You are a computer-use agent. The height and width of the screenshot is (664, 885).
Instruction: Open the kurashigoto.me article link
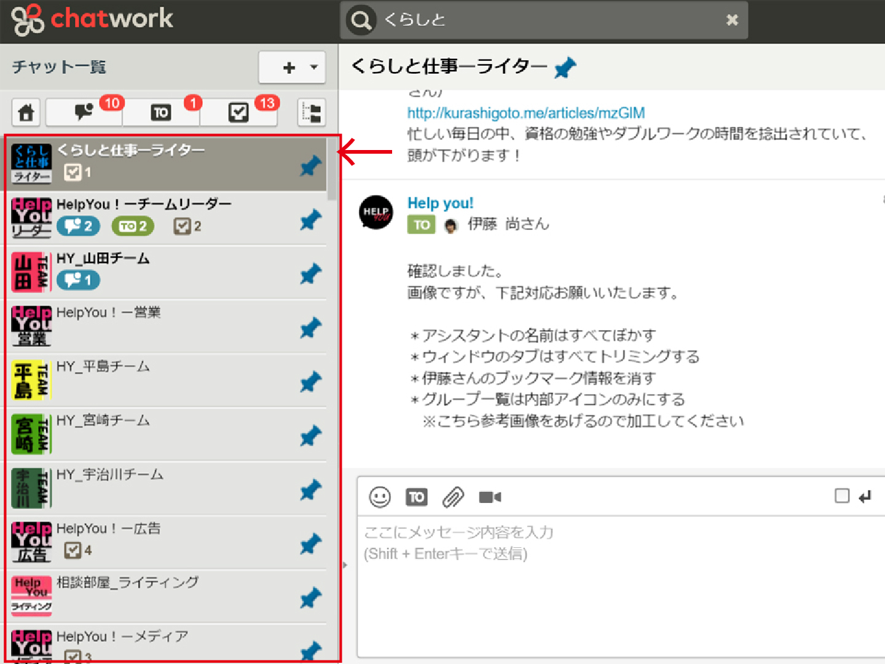526,113
